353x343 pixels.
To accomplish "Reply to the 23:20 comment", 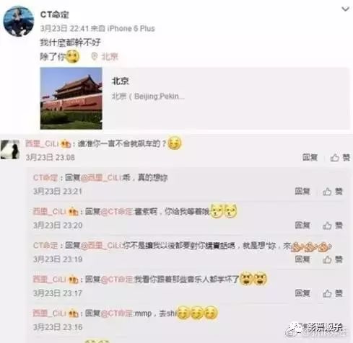I will (302, 225).
